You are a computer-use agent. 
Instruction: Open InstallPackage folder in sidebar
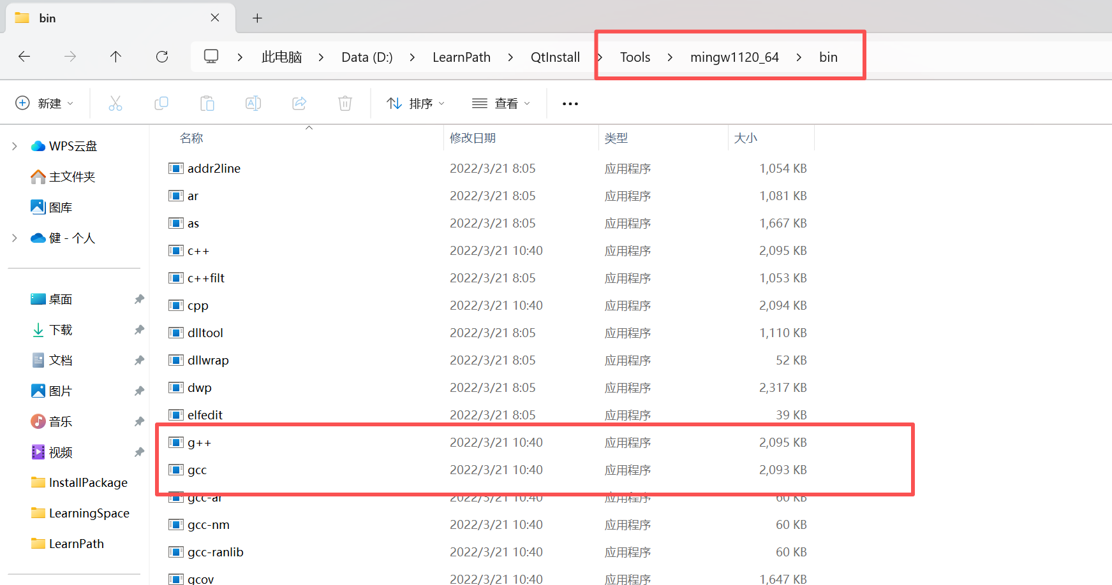79,482
